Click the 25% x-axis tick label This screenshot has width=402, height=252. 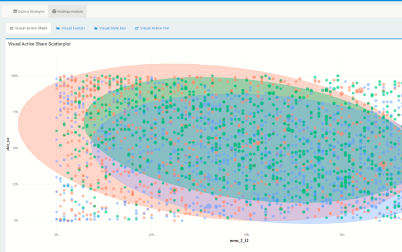coord(151,235)
